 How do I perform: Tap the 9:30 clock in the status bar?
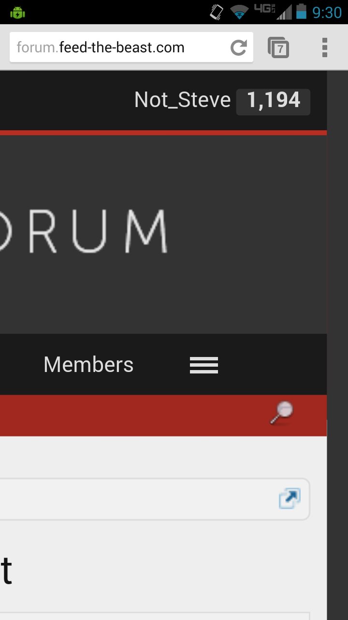(x=327, y=12)
